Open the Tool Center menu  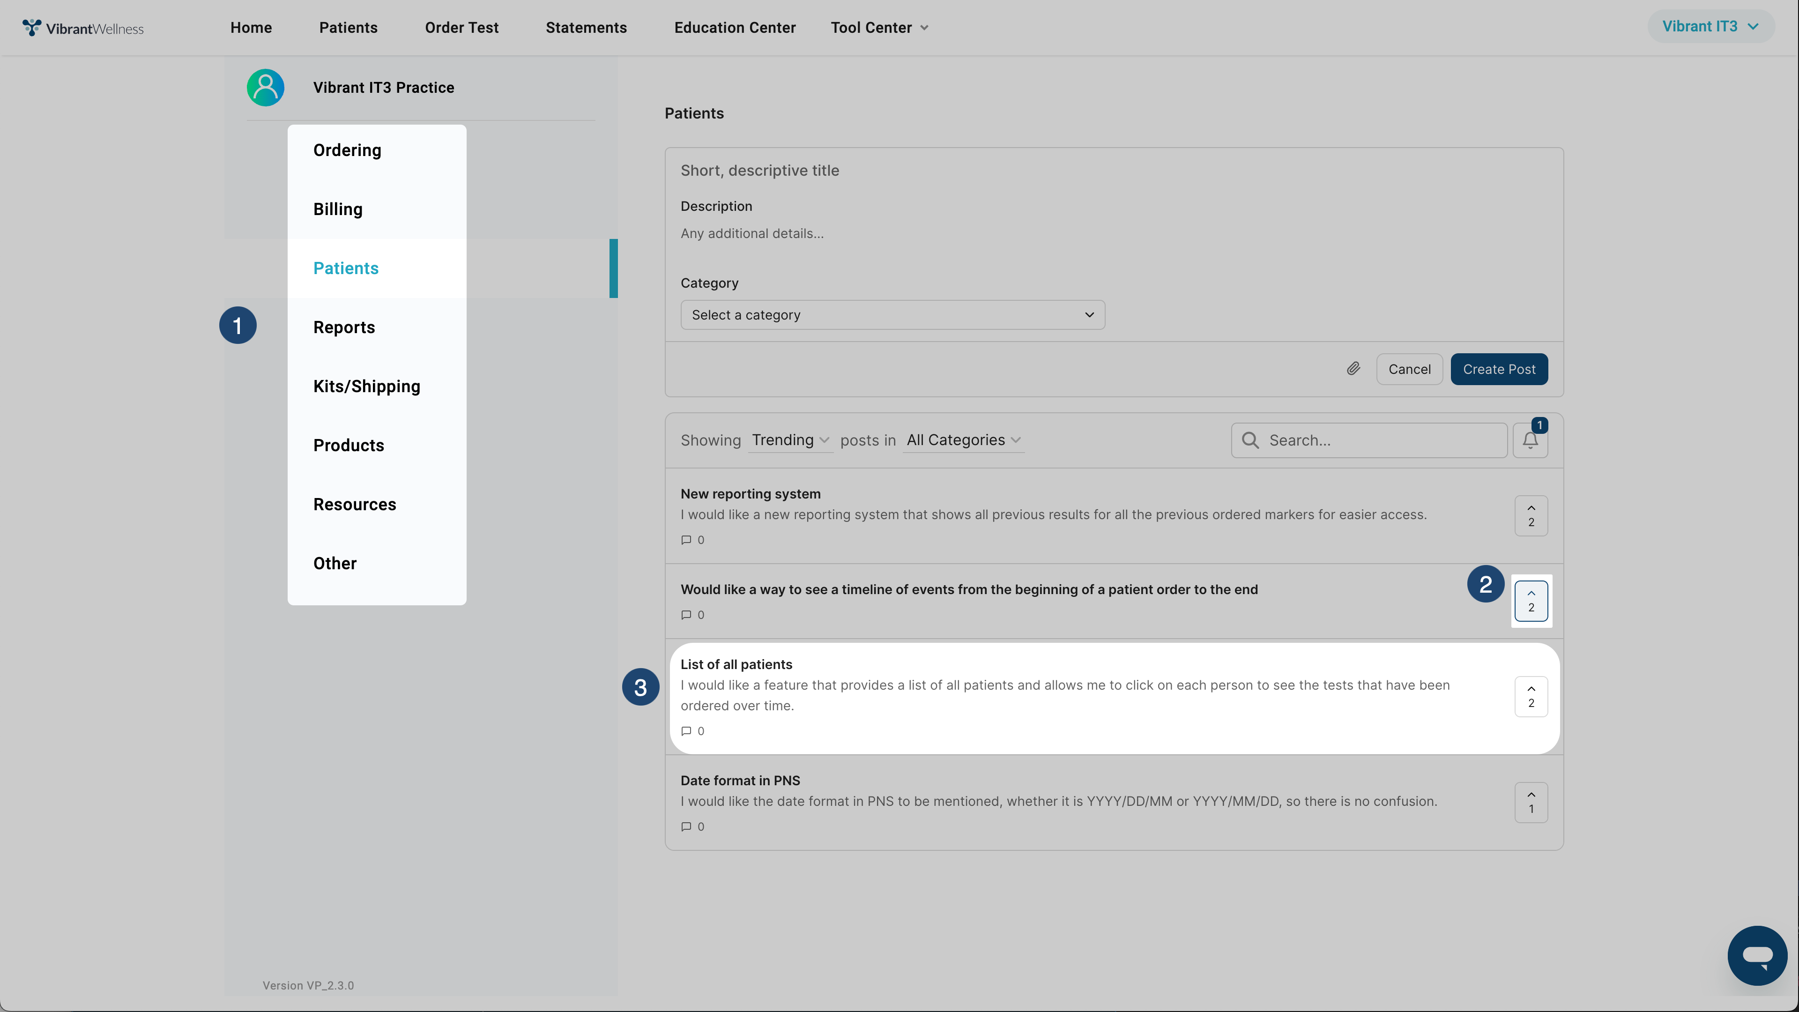point(878,28)
